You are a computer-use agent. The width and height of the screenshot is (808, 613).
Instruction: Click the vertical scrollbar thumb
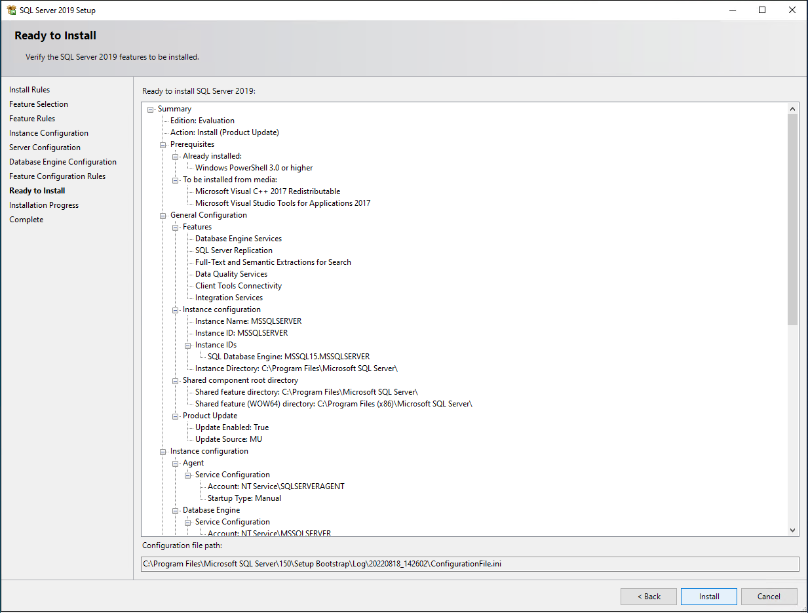click(x=792, y=220)
